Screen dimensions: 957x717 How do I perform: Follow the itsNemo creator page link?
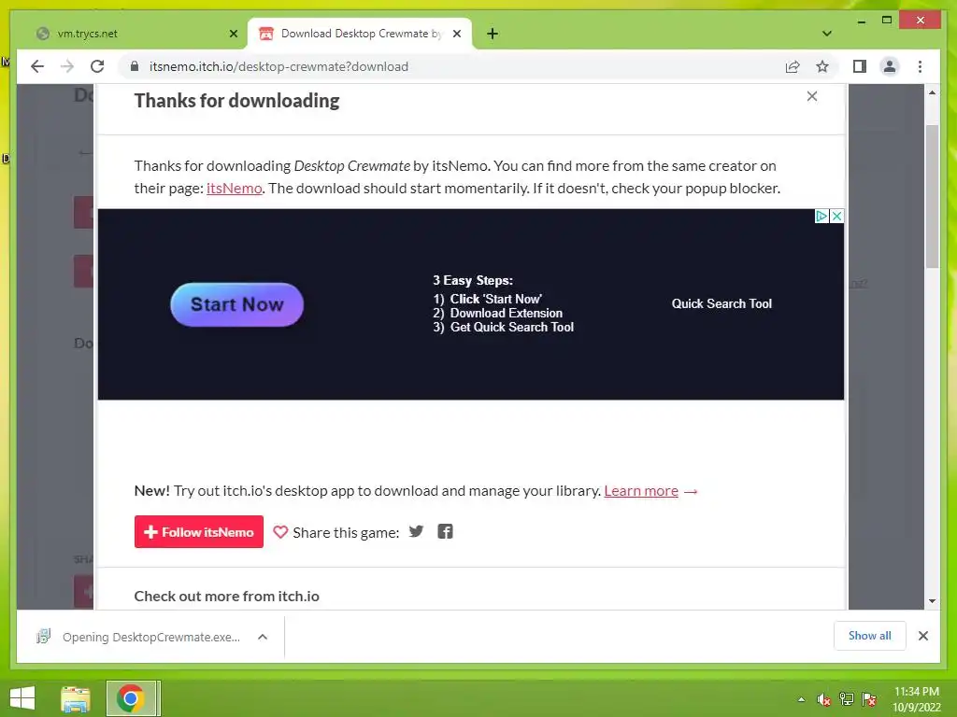tap(235, 188)
